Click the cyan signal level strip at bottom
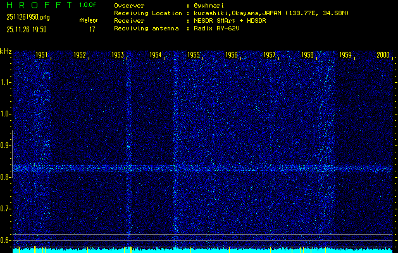Viewport: 398px width, 253px height. (202, 250)
